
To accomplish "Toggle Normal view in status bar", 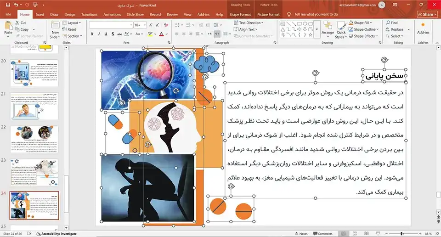I will tap(344, 234).
